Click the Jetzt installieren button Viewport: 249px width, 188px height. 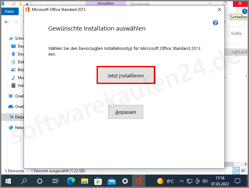(126, 75)
